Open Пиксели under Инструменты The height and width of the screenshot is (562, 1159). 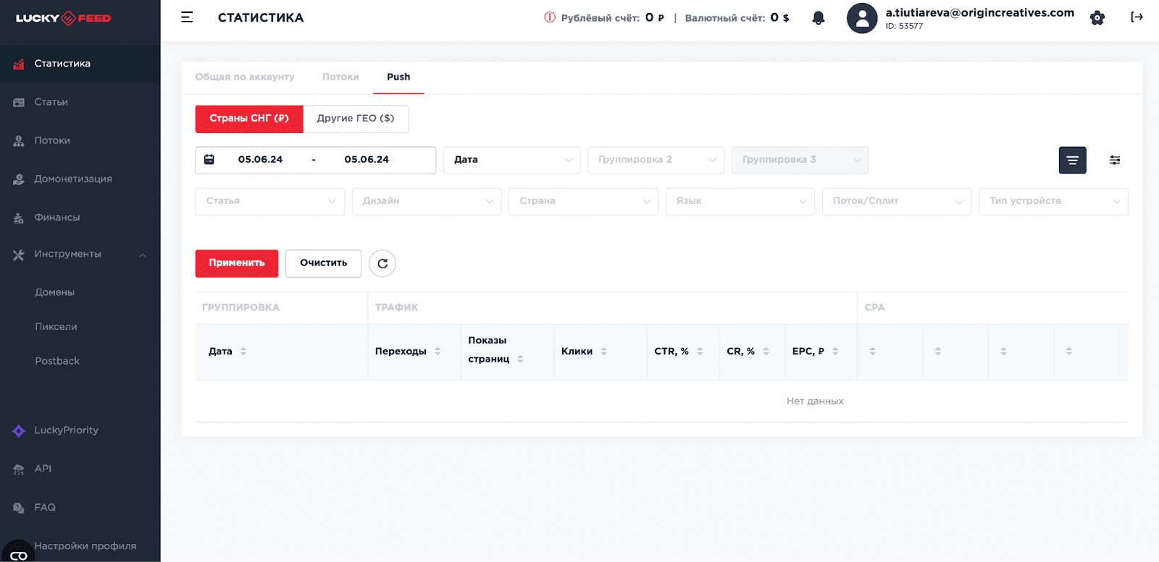click(56, 327)
